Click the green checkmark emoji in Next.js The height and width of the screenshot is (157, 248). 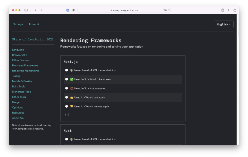(x=72, y=79)
